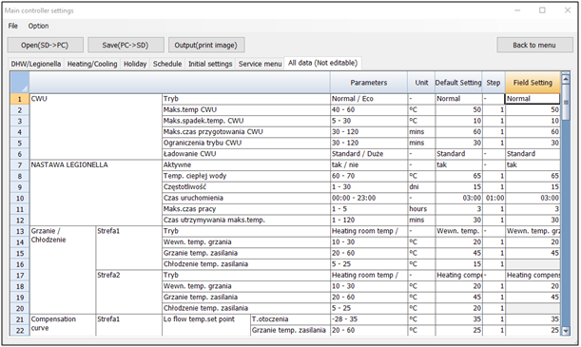
Task: Click the select-all corner of the grid
Action: (x=20, y=83)
